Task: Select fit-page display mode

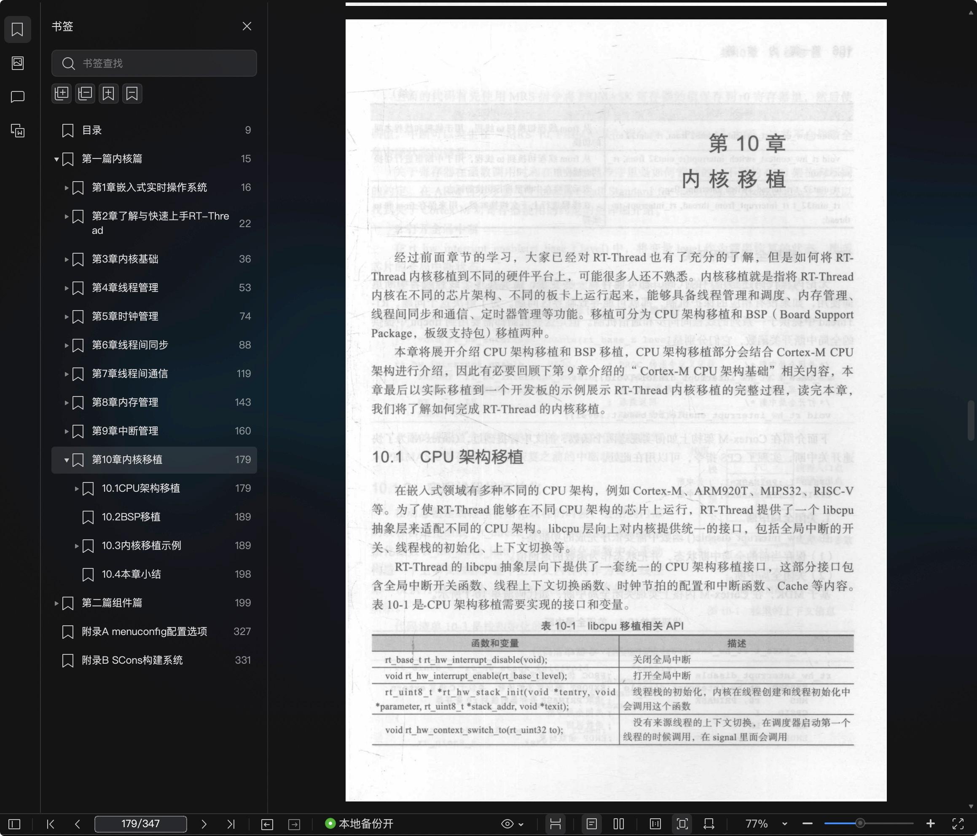Action: click(x=682, y=824)
